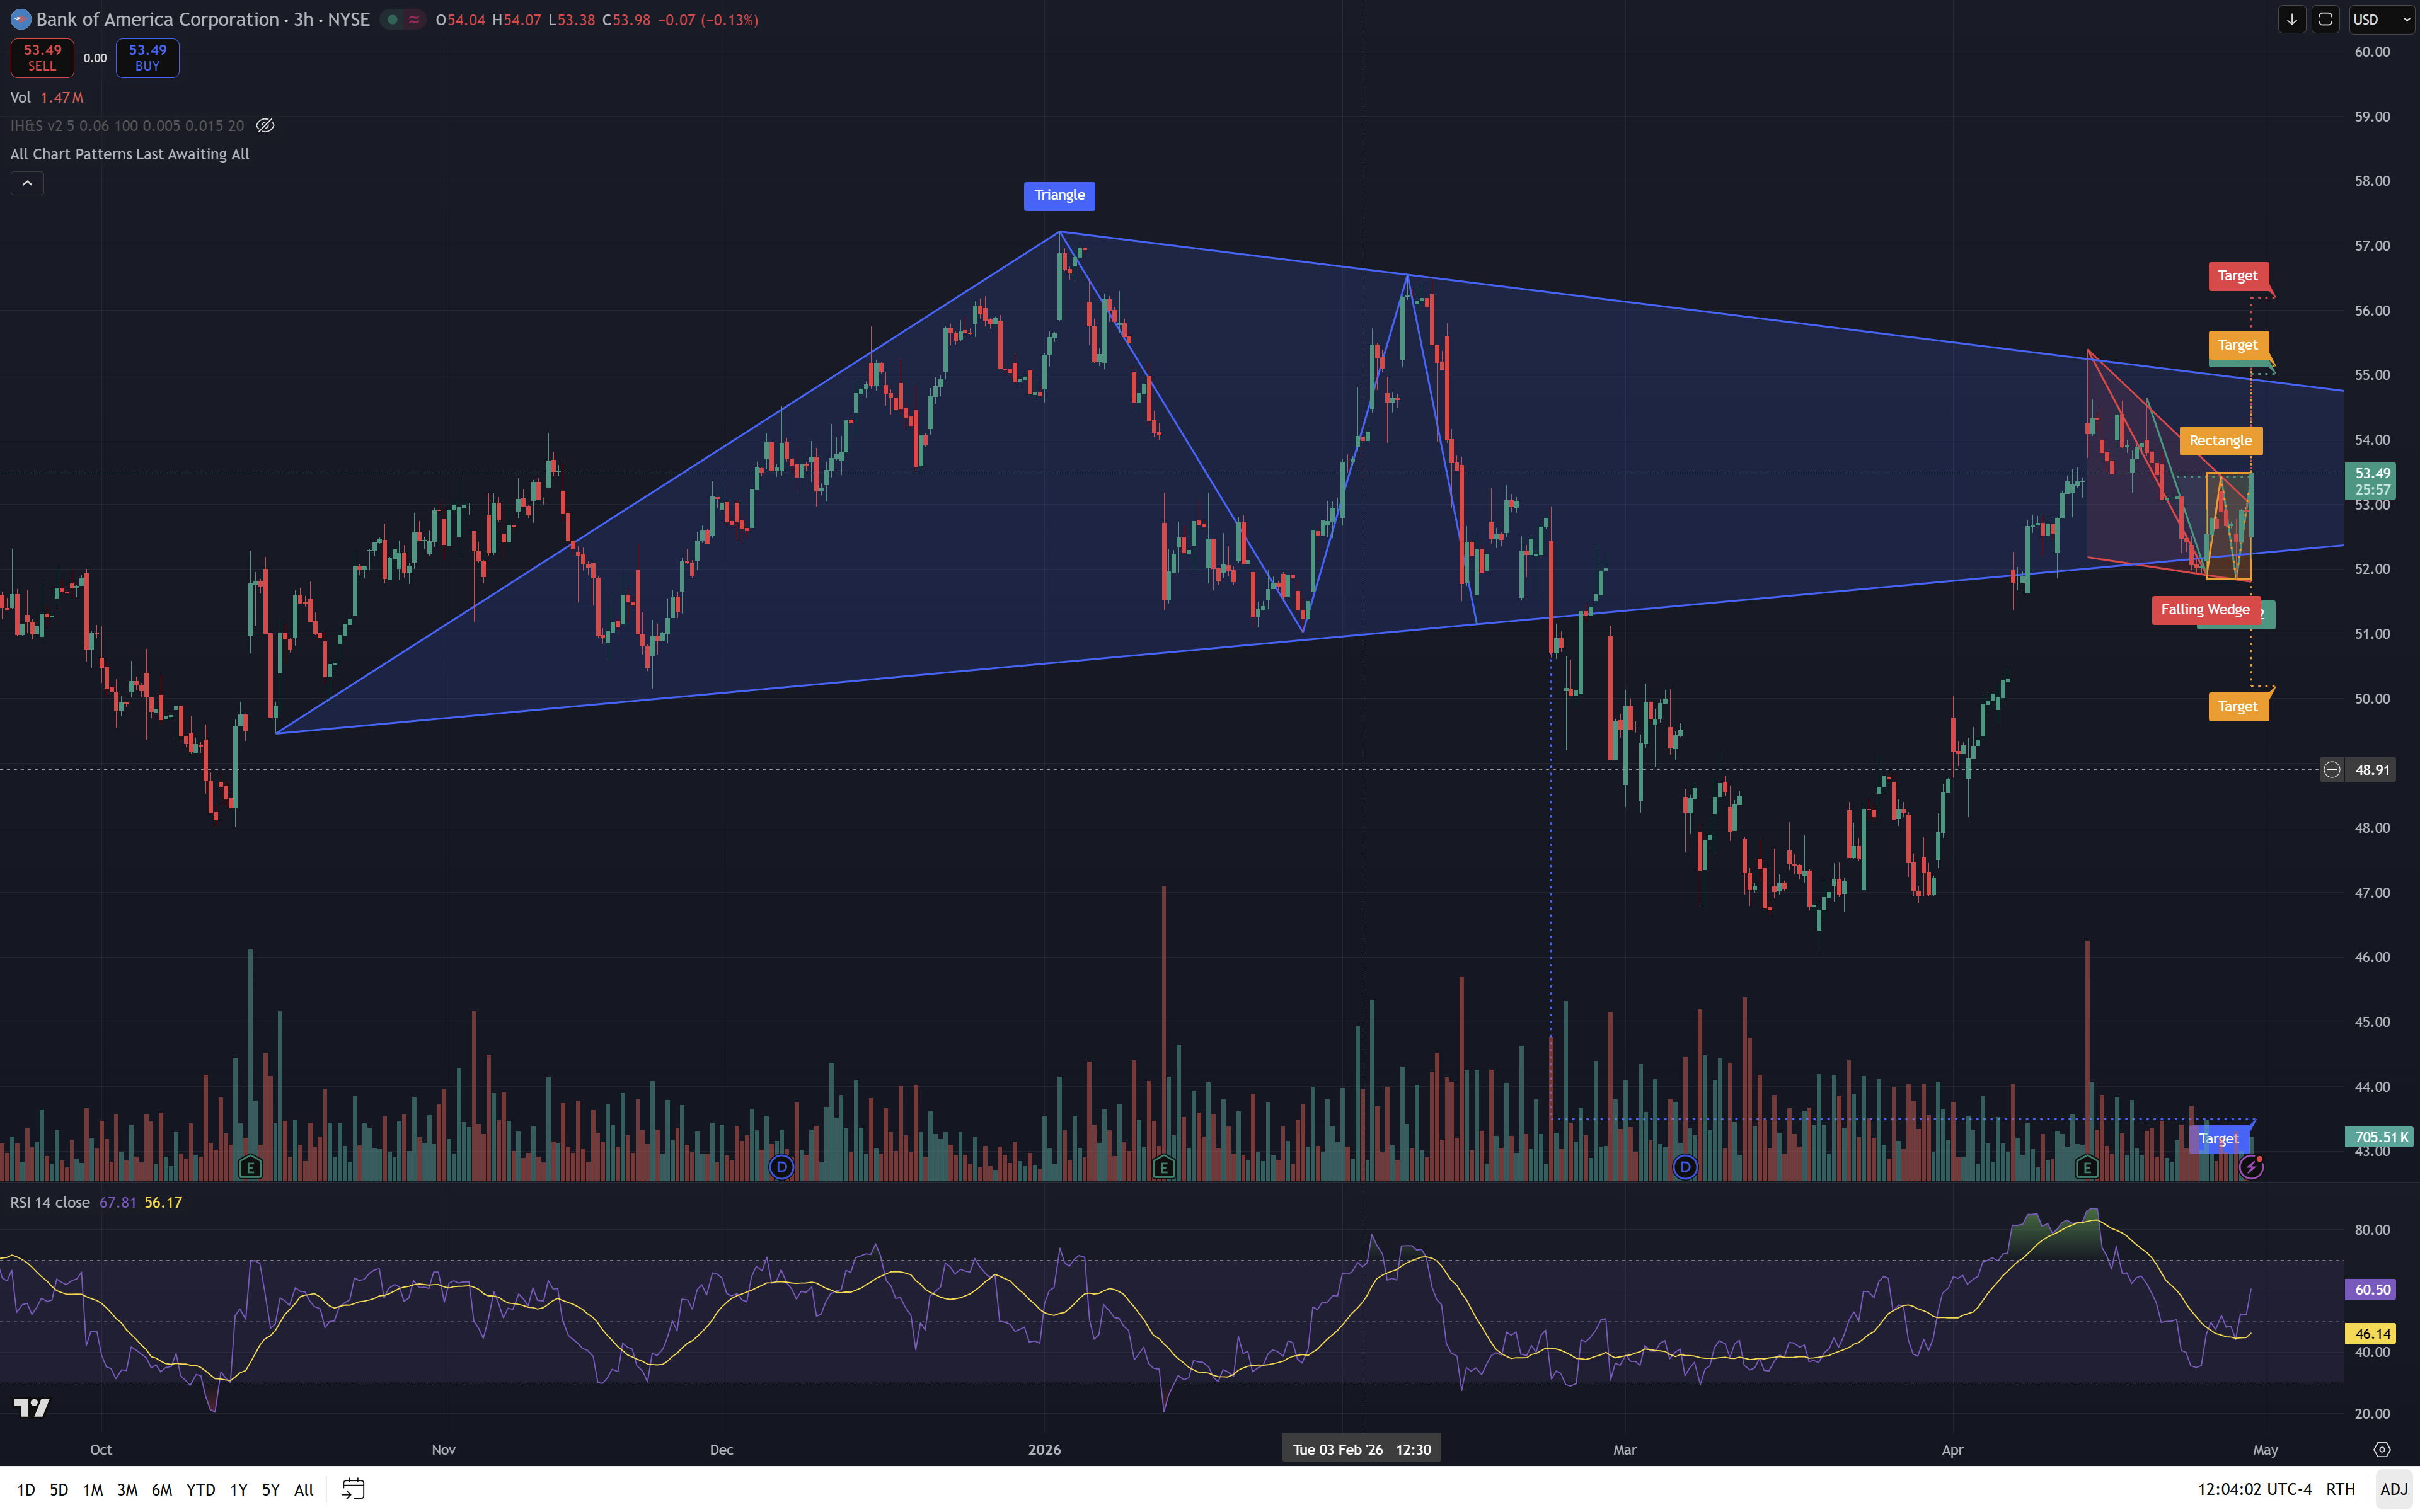Click the purple lightning bolt icon
The height and width of the screenshot is (1512, 2420).
pyautogui.click(x=2251, y=1166)
